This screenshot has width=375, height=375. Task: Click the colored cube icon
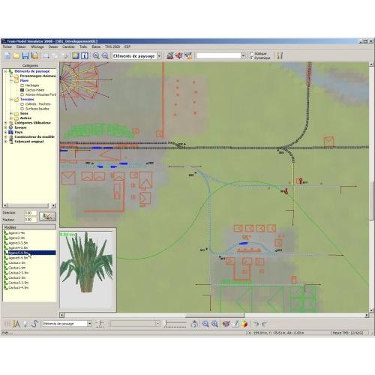tap(244, 324)
